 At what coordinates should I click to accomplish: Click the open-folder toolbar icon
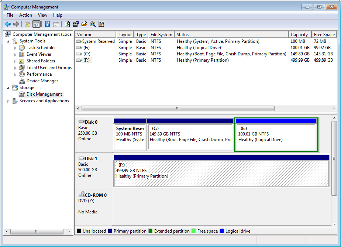pos(85,24)
